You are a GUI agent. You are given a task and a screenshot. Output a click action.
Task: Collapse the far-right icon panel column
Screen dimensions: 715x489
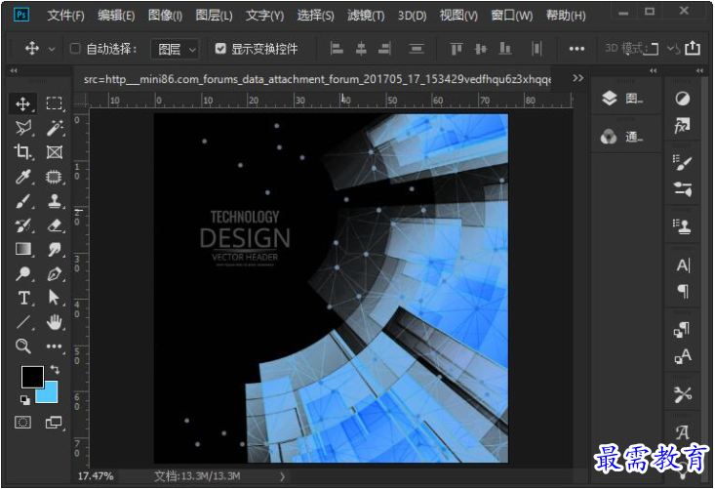(x=699, y=70)
